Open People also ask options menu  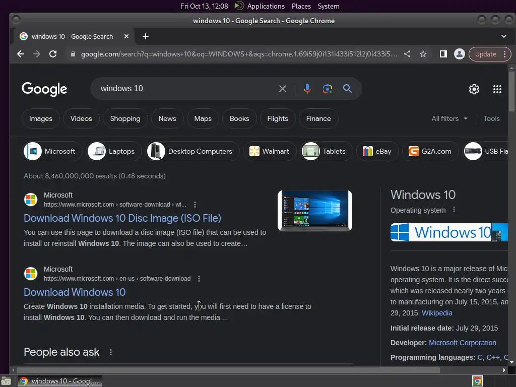click(110, 352)
